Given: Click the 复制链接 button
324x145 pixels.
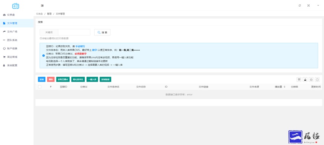Looking at the screenshot, I should point(105,79).
